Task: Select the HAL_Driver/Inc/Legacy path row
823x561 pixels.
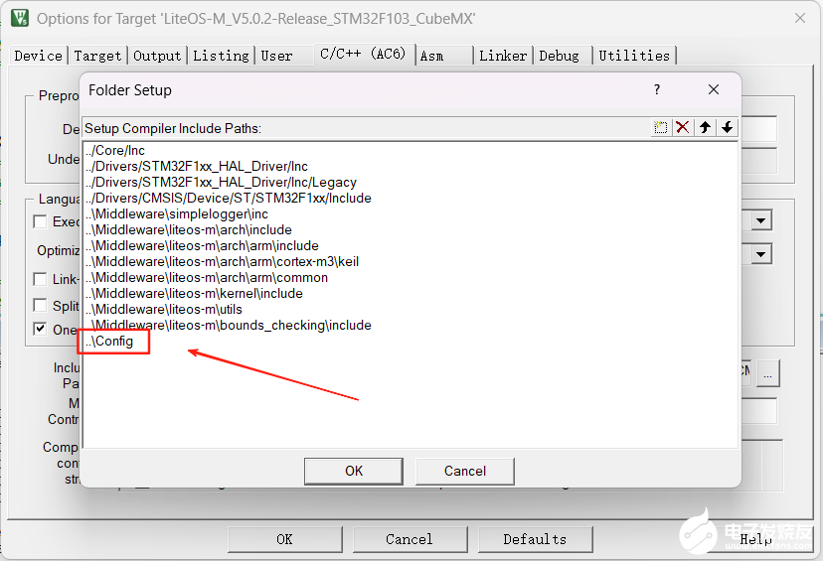Action: tap(411, 182)
